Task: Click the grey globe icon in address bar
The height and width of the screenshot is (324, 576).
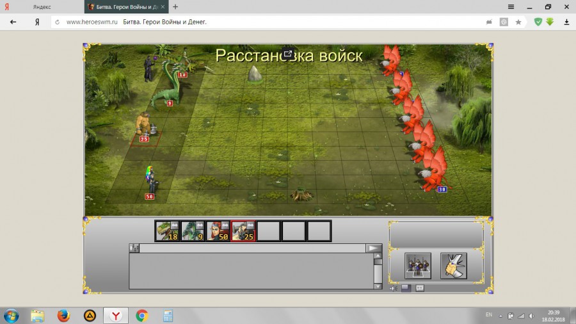Action: click(x=504, y=22)
